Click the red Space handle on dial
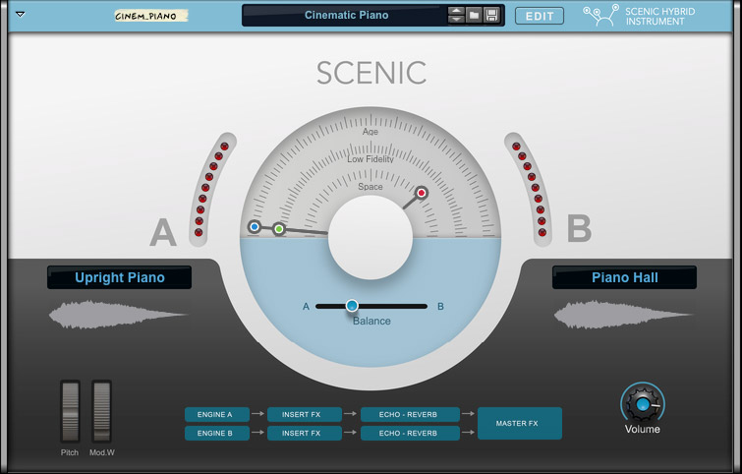The image size is (742, 474). pyautogui.click(x=422, y=193)
